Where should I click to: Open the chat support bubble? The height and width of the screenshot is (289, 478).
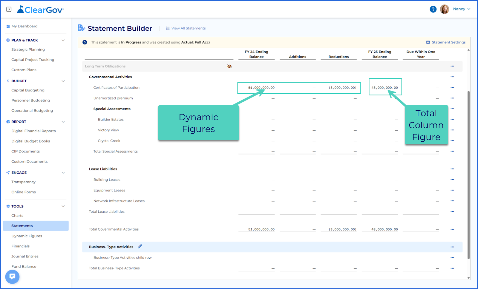click(12, 277)
